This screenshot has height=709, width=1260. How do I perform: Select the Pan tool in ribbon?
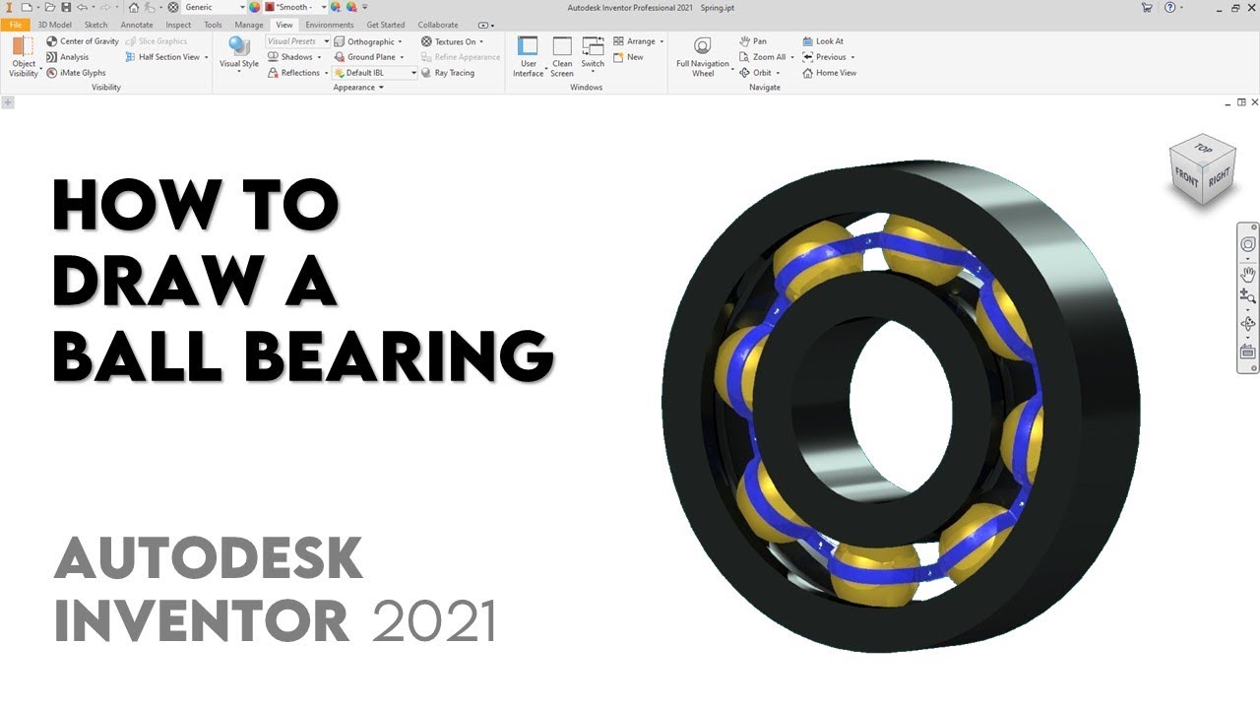coord(753,41)
